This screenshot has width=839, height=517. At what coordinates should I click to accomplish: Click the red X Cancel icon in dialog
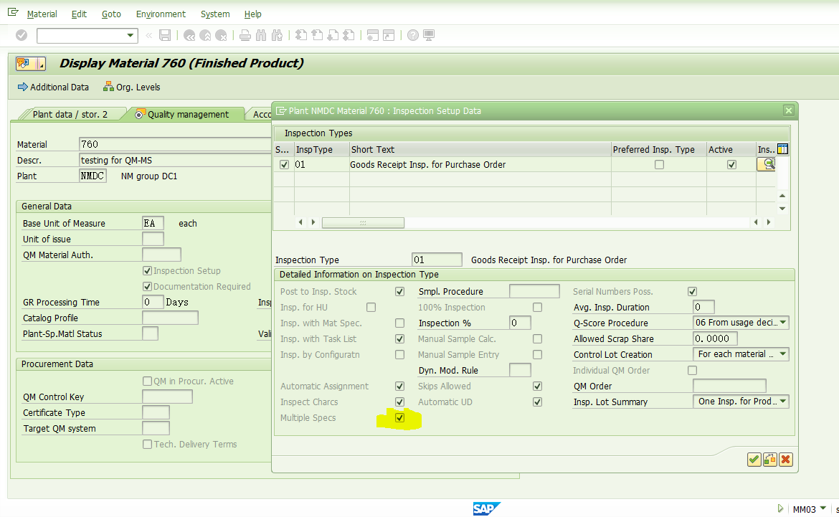(786, 460)
